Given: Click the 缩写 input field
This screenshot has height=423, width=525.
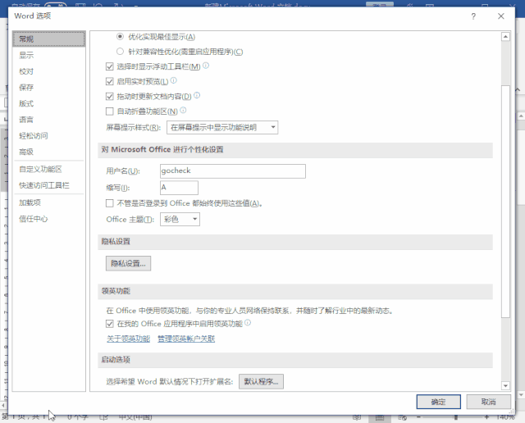Looking at the screenshot, I should (x=179, y=188).
